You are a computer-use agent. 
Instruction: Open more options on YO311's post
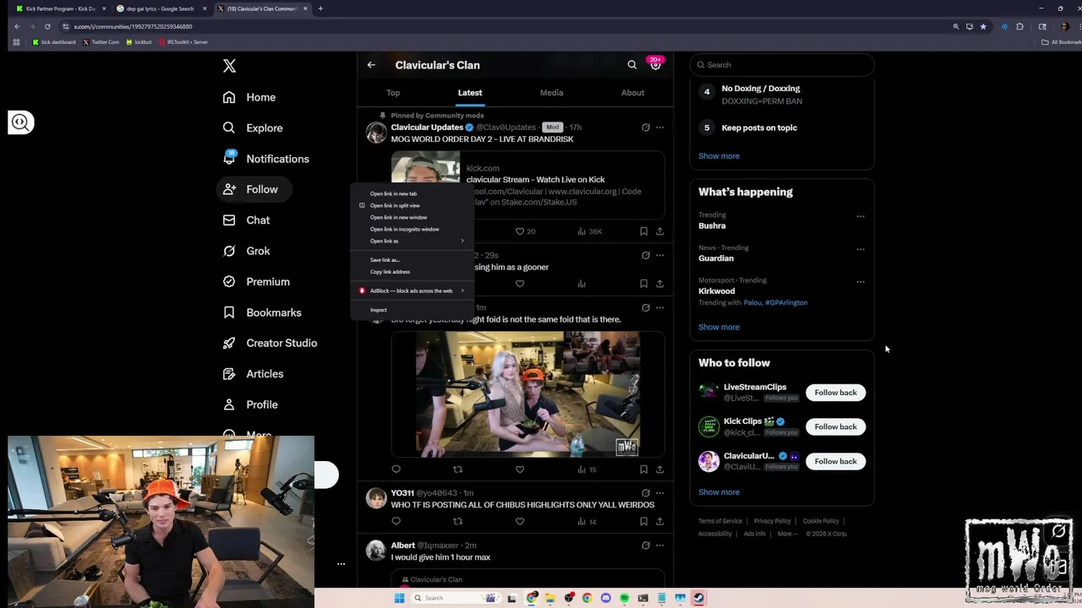pos(659,493)
